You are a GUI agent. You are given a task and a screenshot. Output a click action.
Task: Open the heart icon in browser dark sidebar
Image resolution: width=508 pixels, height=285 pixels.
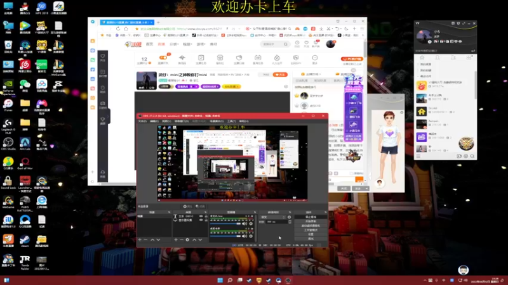coord(103,57)
